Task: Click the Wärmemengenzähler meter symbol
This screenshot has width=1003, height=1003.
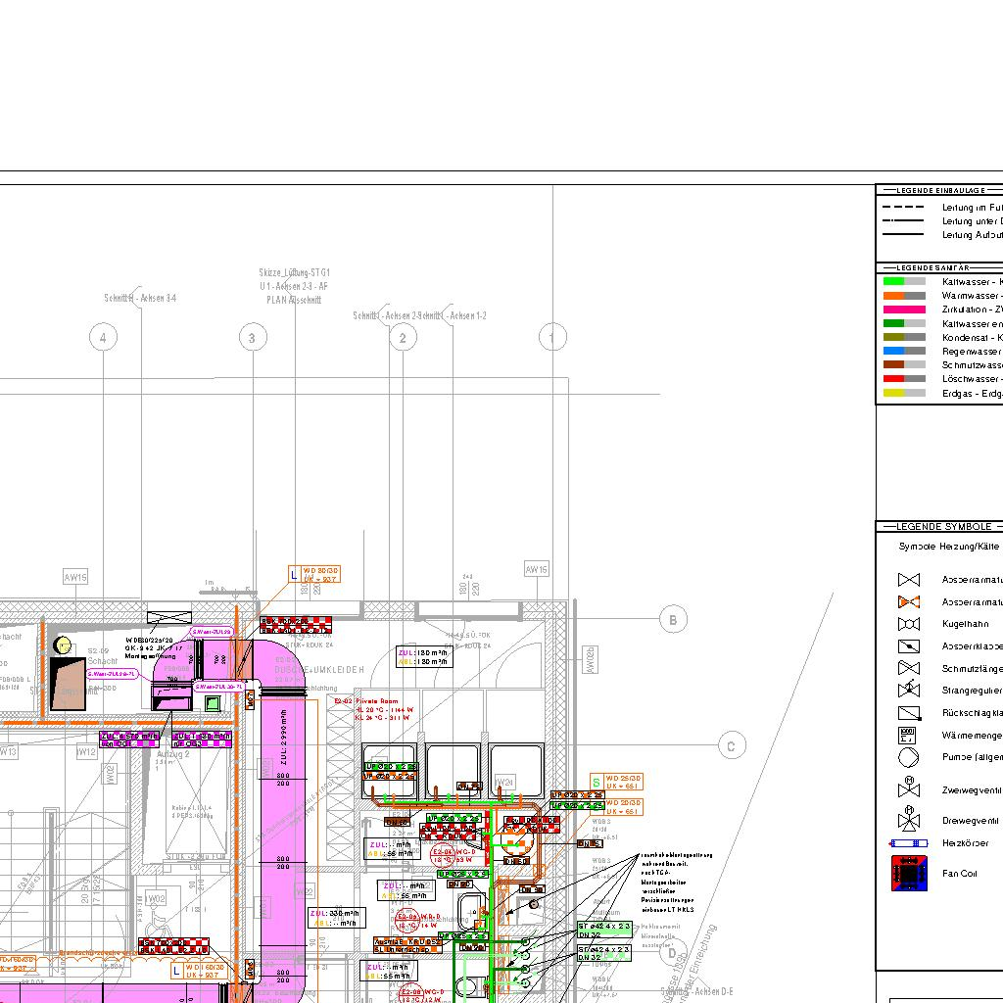Action: (908, 735)
